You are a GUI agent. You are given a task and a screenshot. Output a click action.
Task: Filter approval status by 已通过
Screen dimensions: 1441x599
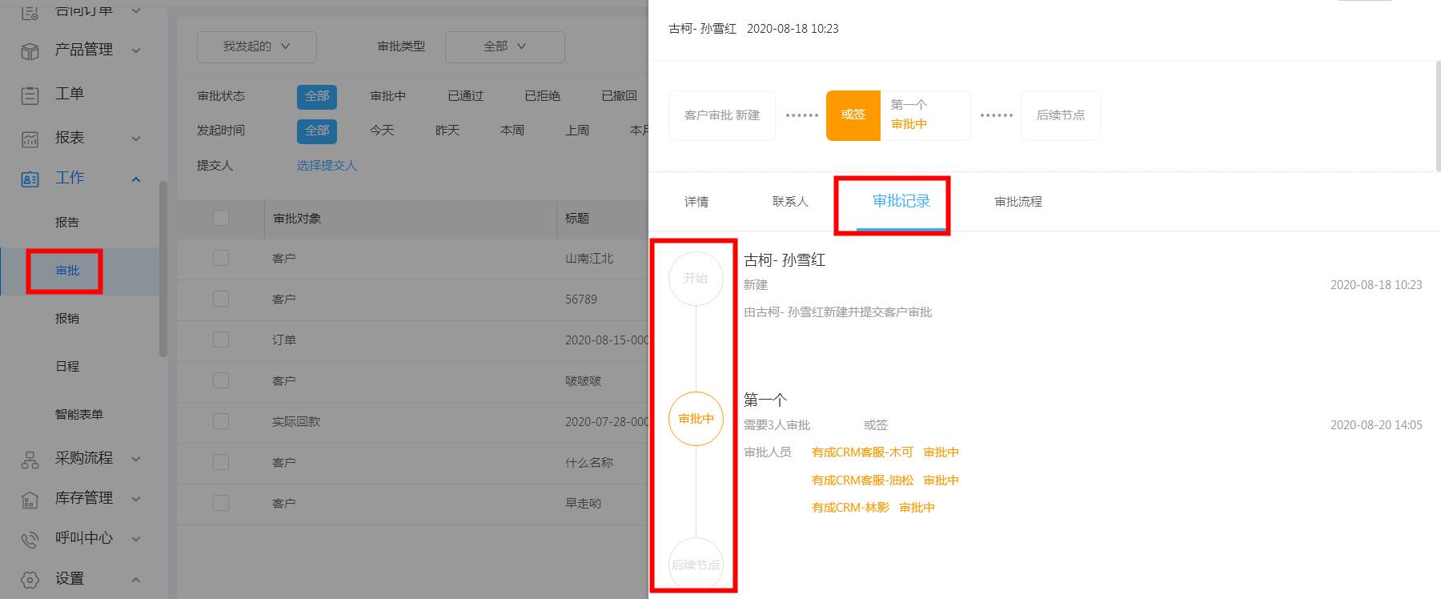pyautogui.click(x=466, y=96)
